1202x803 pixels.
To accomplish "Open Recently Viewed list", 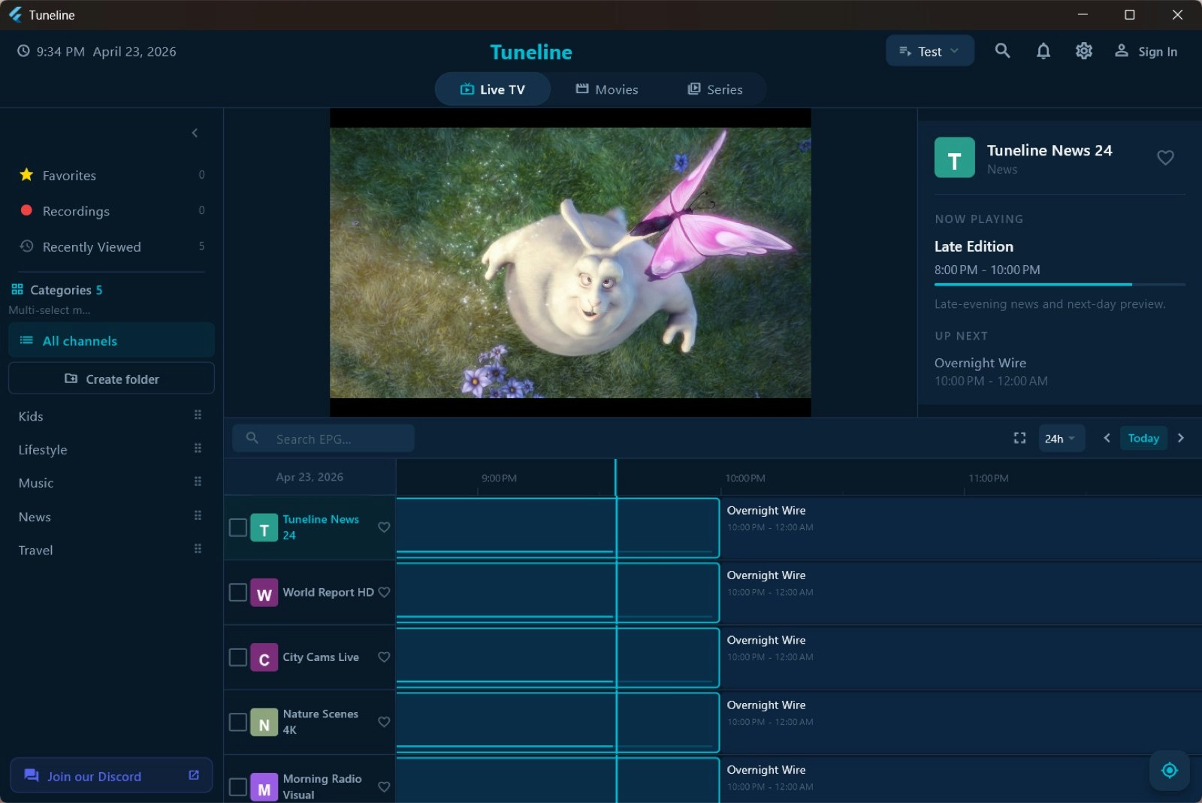I will pyautogui.click(x=111, y=246).
